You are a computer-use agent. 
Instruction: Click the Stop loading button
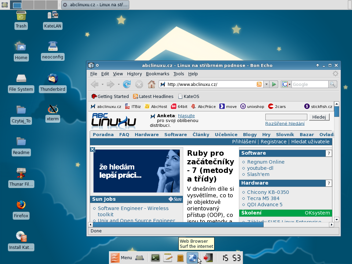[x=139, y=85]
